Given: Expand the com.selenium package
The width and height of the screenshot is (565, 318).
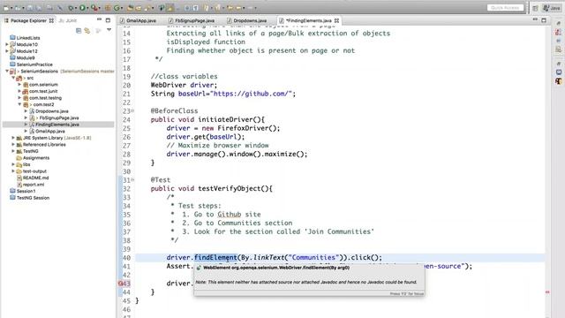Looking at the screenshot, I should point(19,85).
